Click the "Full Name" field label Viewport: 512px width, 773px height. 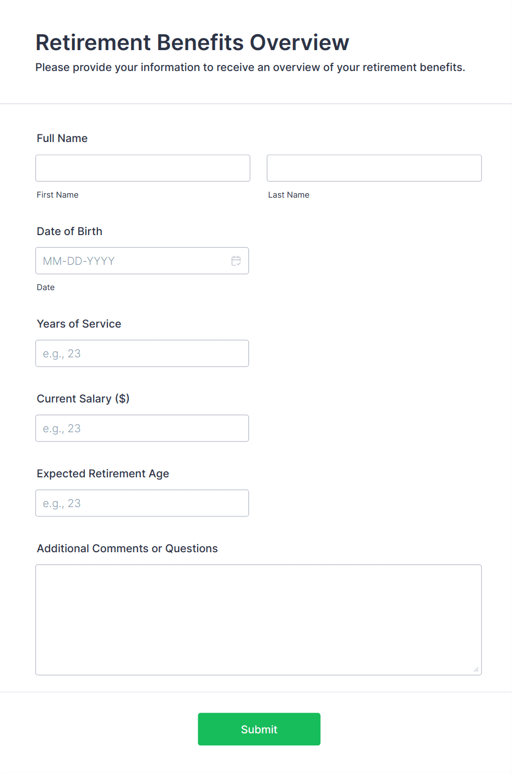pos(62,138)
